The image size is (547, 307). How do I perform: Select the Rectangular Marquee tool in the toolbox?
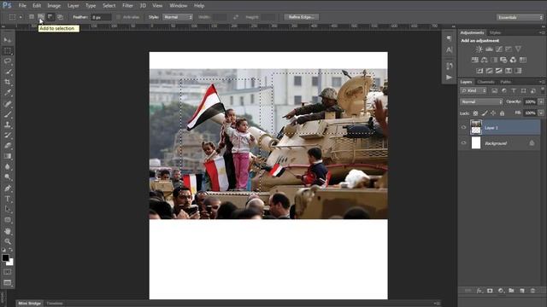click(x=8, y=51)
